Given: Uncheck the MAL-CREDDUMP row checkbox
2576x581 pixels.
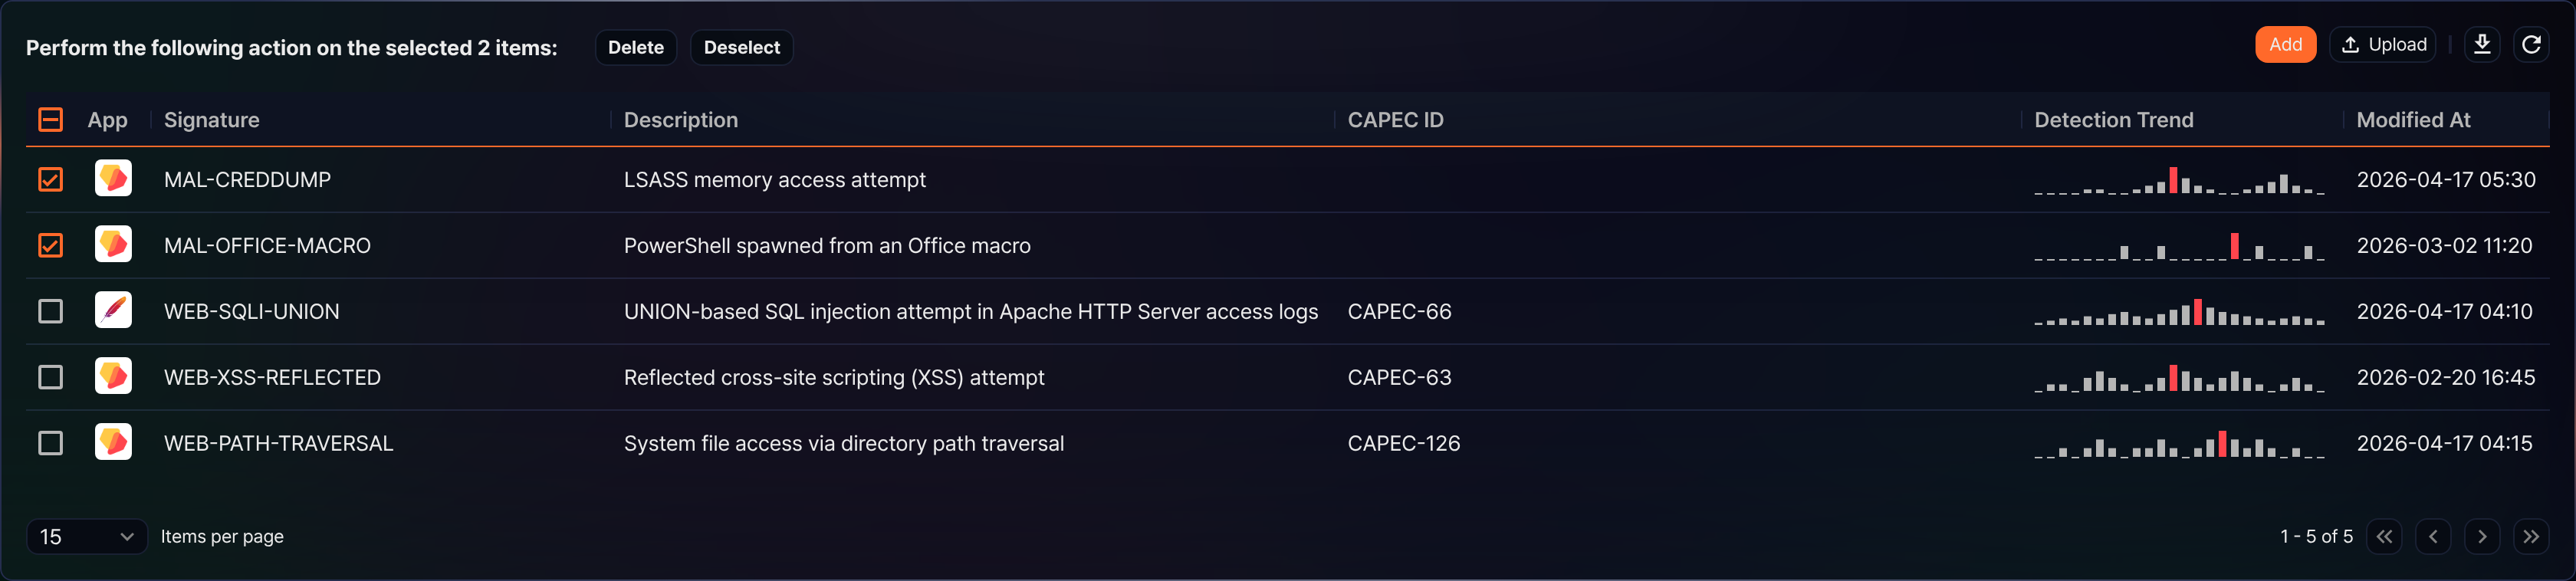Looking at the screenshot, I should [x=50, y=180].
